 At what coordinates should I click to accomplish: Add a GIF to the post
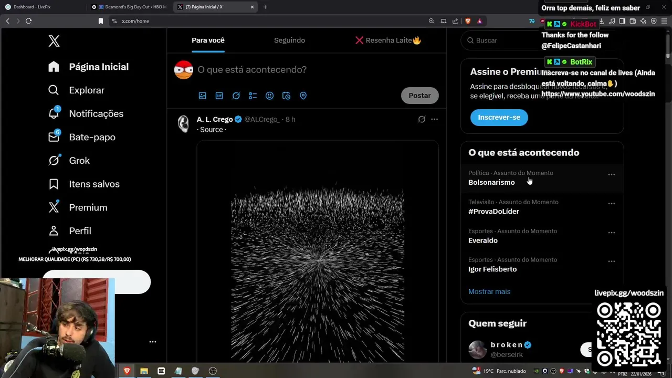(219, 96)
